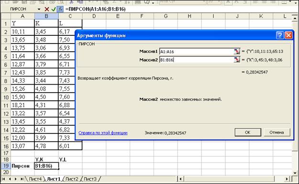
Task: Open the Insert Function fx button
Action: [60, 9]
